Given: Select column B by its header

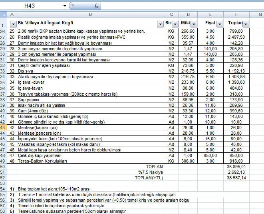Looking at the screenshot, I should 90,14.
